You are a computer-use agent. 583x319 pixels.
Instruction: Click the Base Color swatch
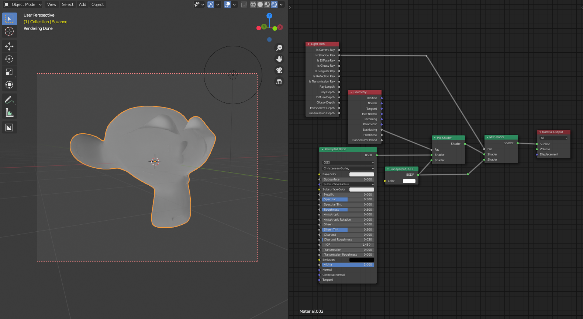(362, 174)
